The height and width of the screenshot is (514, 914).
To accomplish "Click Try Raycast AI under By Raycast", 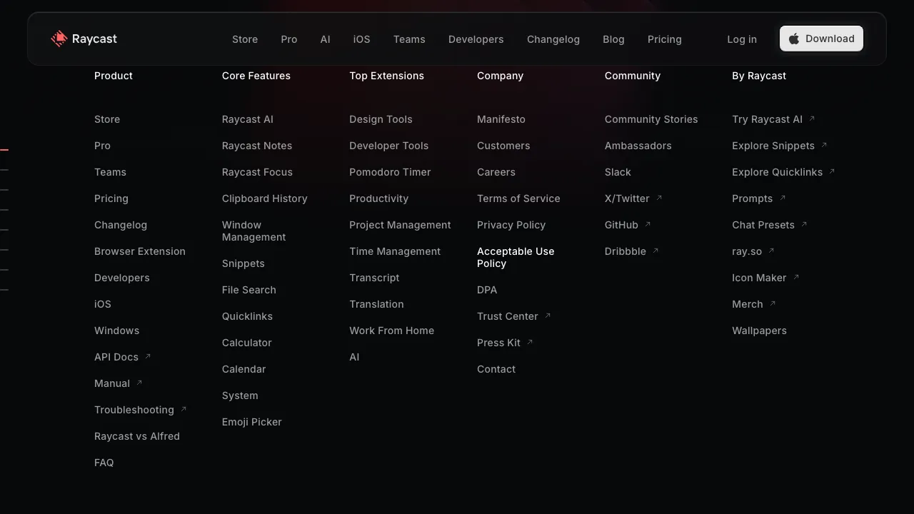I will [768, 119].
